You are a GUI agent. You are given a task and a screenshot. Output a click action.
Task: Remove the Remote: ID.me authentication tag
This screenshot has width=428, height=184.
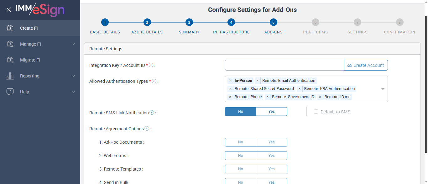(320, 97)
